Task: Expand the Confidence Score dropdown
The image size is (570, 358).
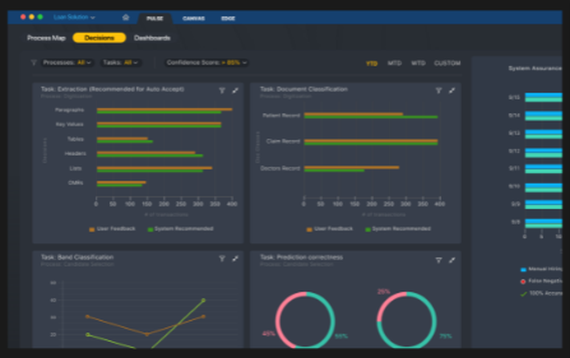Action: [x=207, y=63]
